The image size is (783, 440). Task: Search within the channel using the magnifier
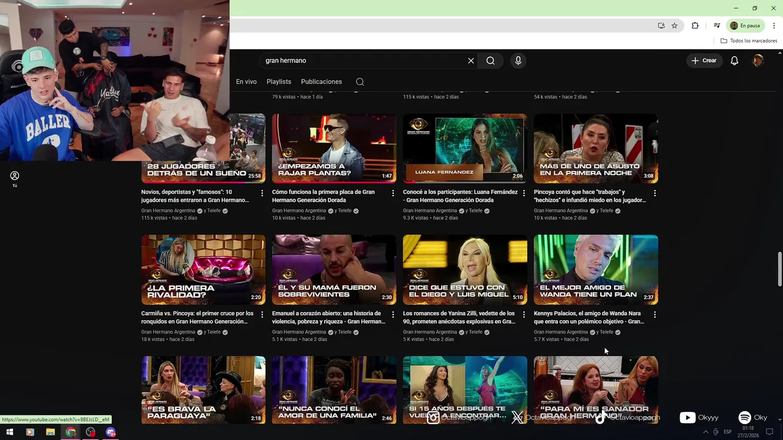pyautogui.click(x=360, y=82)
